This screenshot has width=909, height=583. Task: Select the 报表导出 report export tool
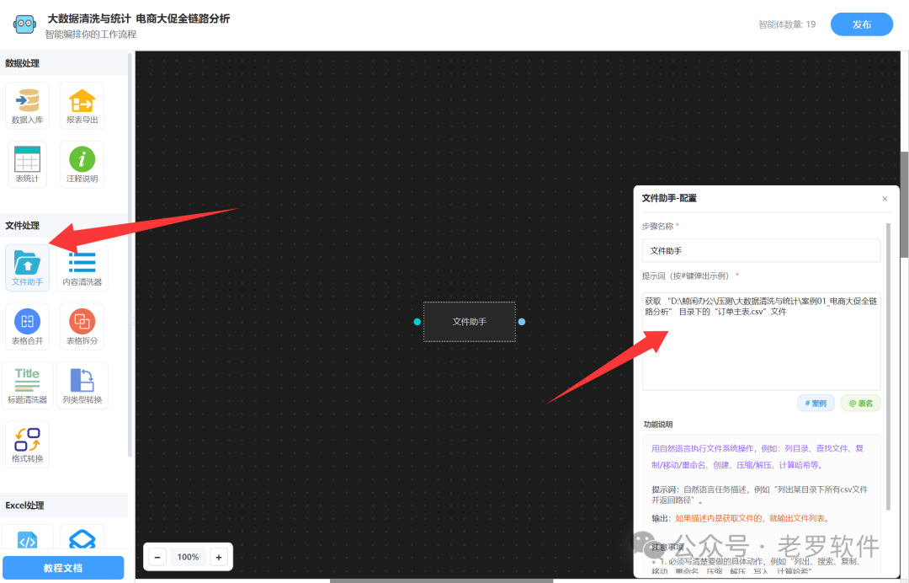pyautogui.click(x=82, y=105)
